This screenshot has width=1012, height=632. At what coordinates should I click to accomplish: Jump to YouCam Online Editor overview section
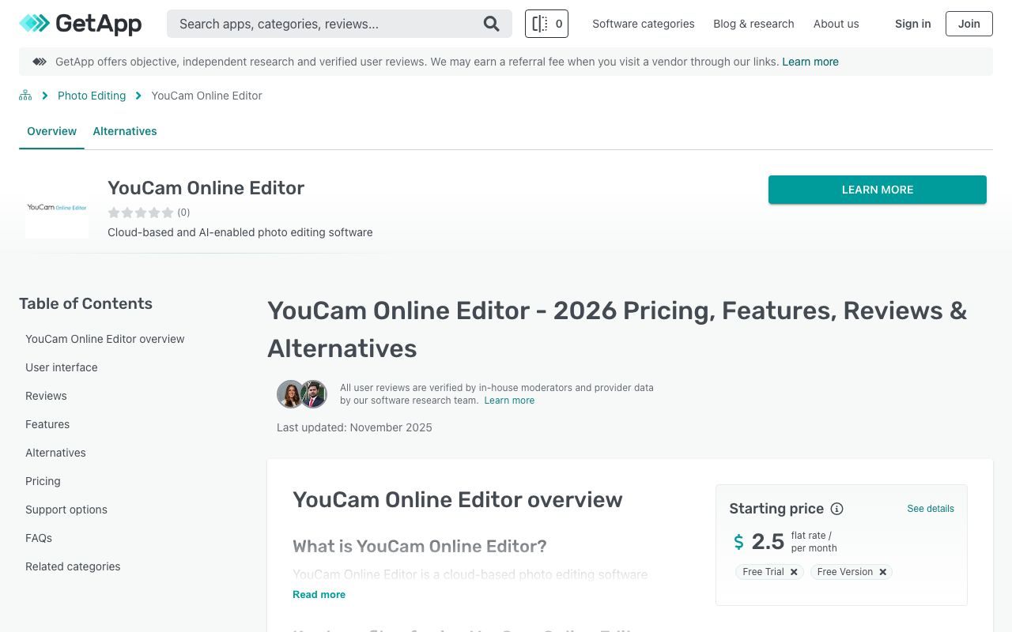click(105, 339)
